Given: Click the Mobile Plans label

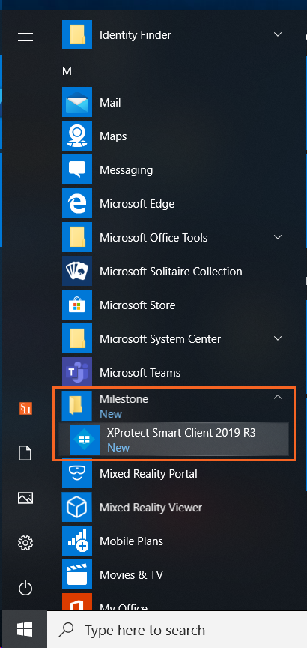Looking at the screenshot, I should (131, 541).
